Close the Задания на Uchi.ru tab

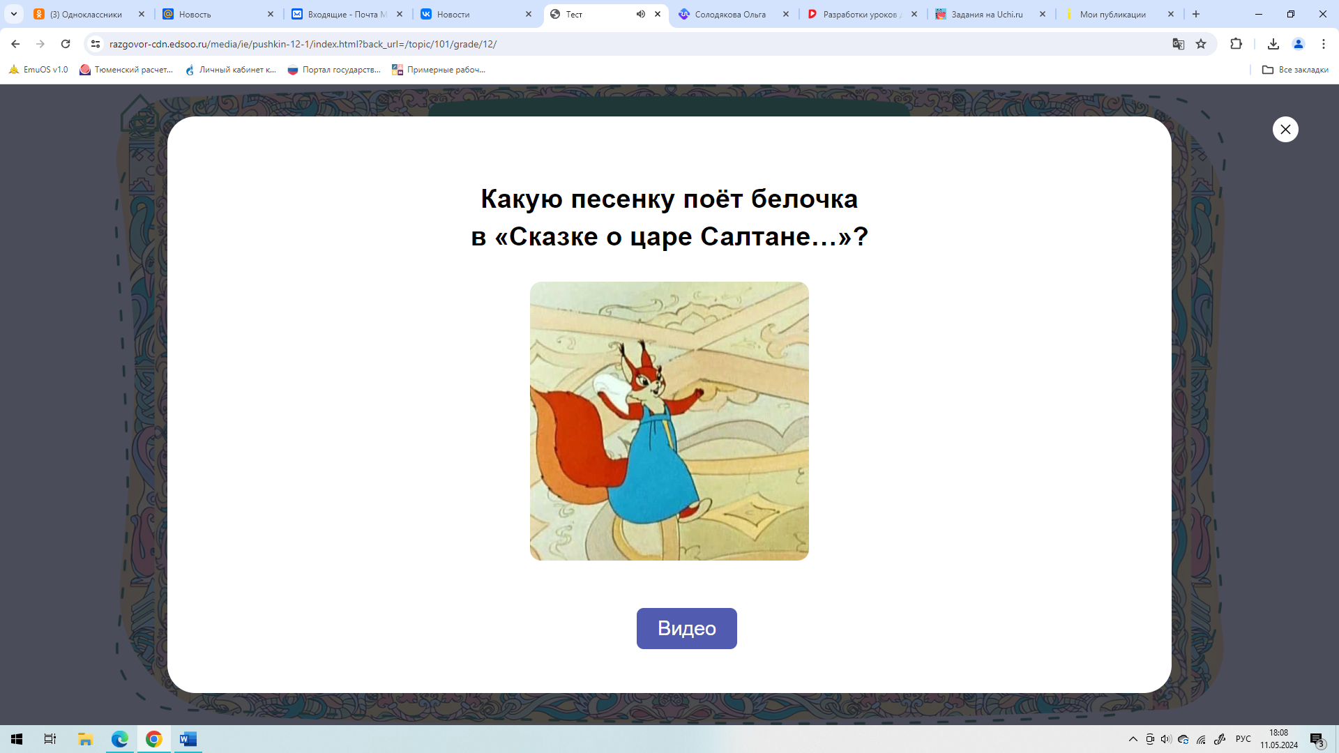click(x=1043, y=14)
